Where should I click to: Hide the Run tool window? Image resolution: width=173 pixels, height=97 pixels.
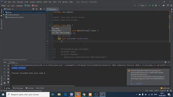pos(169,62)
